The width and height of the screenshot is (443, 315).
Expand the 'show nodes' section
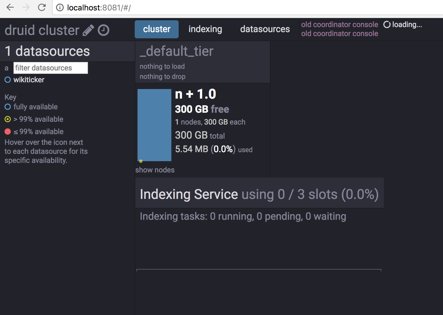pos(155,170)
